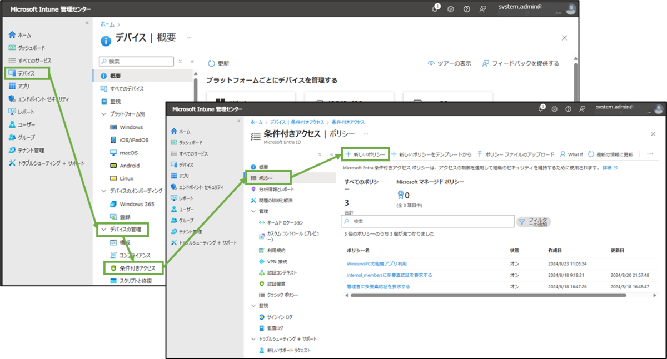This screenshot has width=667, height=359.
Task: Open VPN 接続 under 管理
Action: 272,262
